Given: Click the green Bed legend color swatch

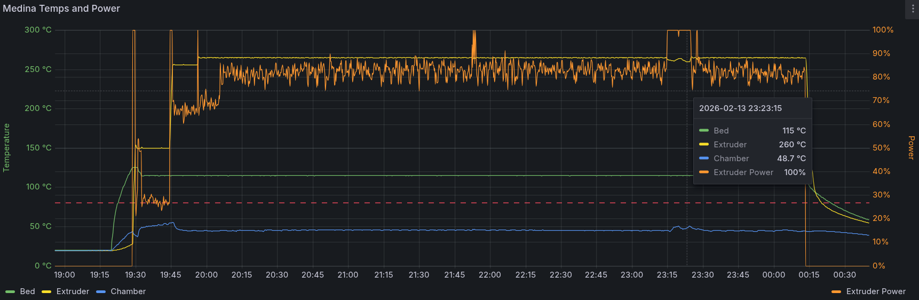Looking at the screenshot, I should [10, 291].
